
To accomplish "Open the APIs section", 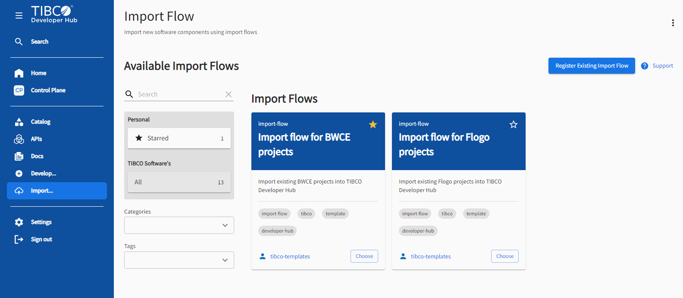I will (x=36, y=139).
